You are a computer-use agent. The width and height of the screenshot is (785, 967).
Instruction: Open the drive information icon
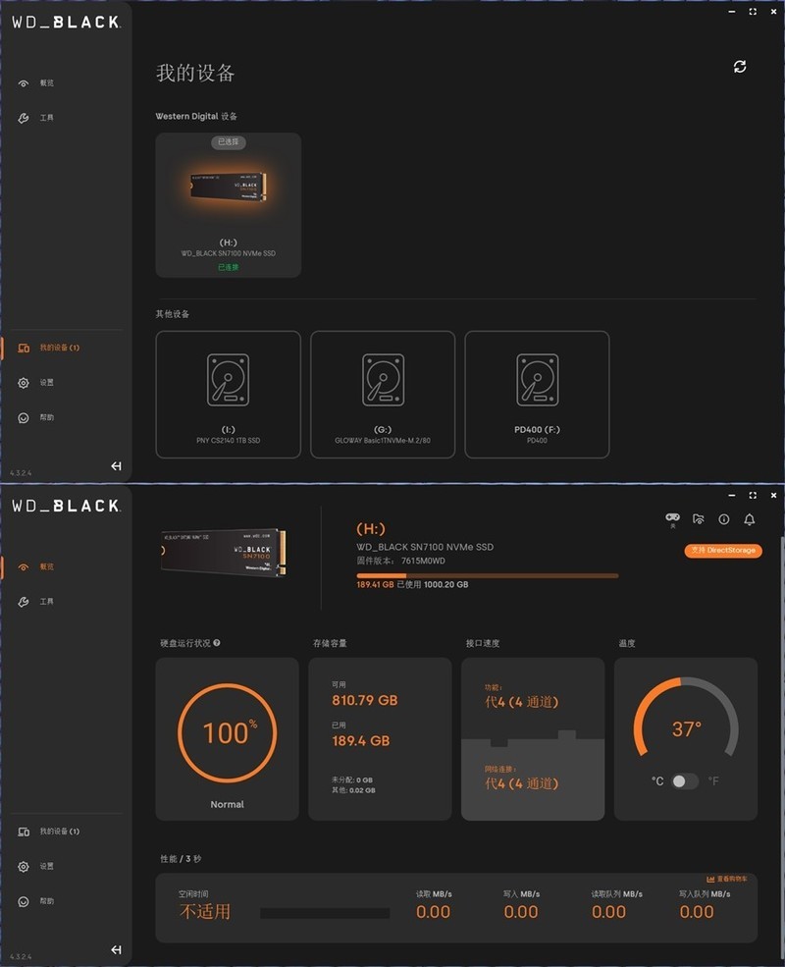[724, 519]
